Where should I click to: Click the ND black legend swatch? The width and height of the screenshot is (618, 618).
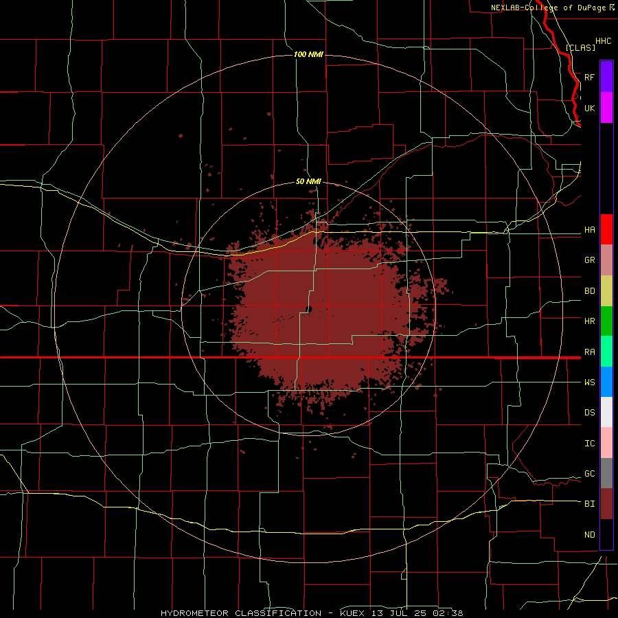(x=606, y=534)
